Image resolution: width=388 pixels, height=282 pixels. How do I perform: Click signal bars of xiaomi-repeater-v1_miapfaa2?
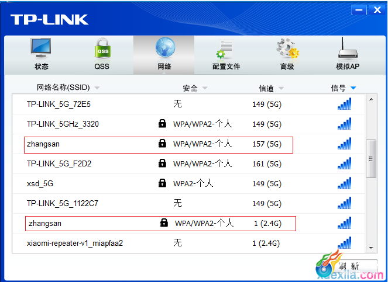(x=345, y=242)
